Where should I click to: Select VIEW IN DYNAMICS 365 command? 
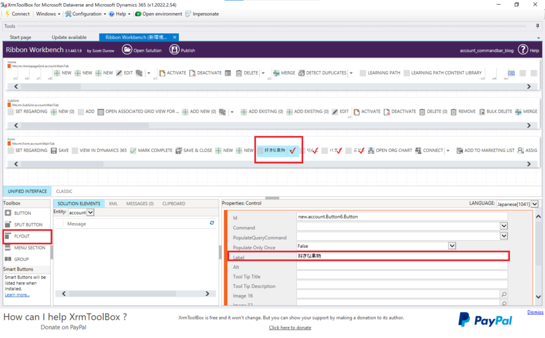coord(100,150)
